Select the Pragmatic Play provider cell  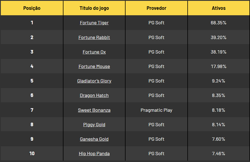tap(156, 110)
